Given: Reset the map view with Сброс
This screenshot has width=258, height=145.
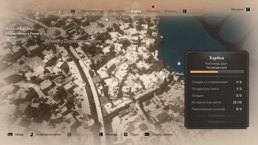Looking at the screenshot, I should [x=134, y=135].
